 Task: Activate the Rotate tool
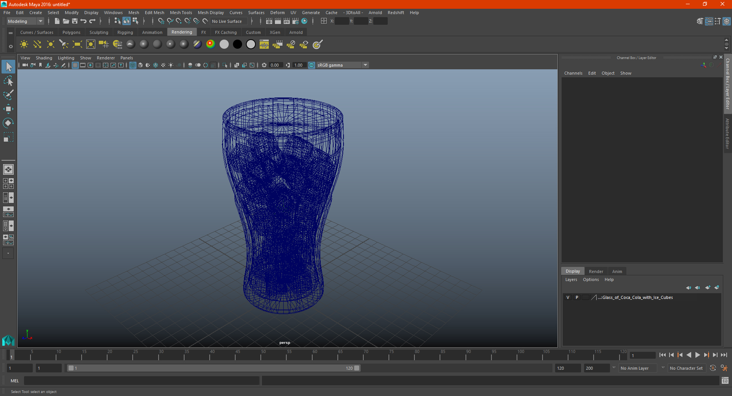pos(8,123)
